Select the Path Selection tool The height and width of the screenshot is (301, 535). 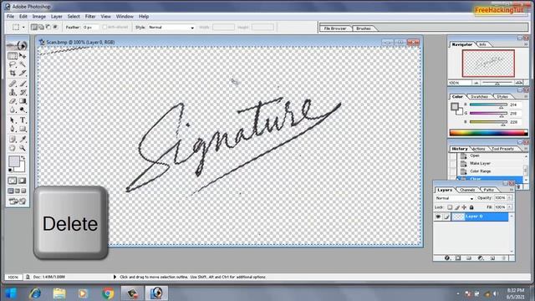(13, 120)
